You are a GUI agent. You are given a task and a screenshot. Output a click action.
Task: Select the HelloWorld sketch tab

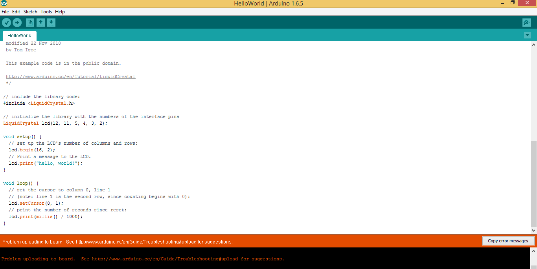click(x=19, y=36)
